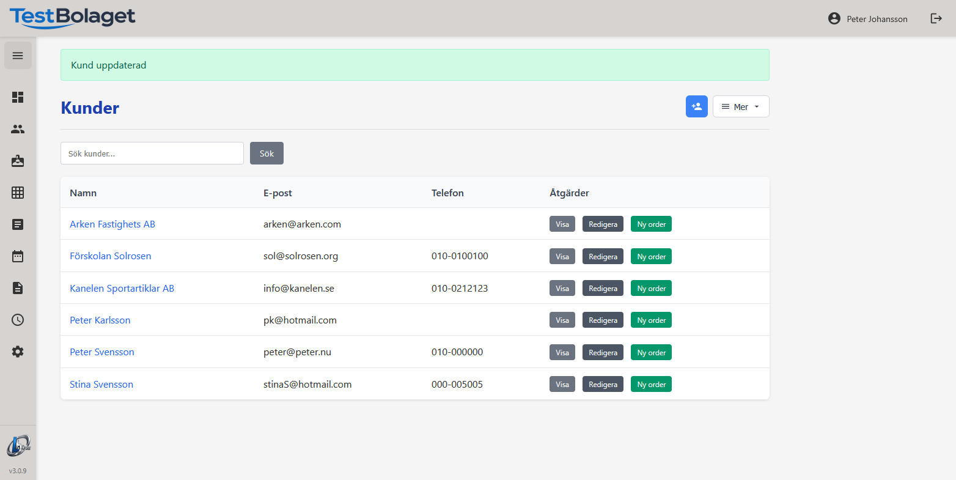Click the TestBolaget logo

pos(72,17)
